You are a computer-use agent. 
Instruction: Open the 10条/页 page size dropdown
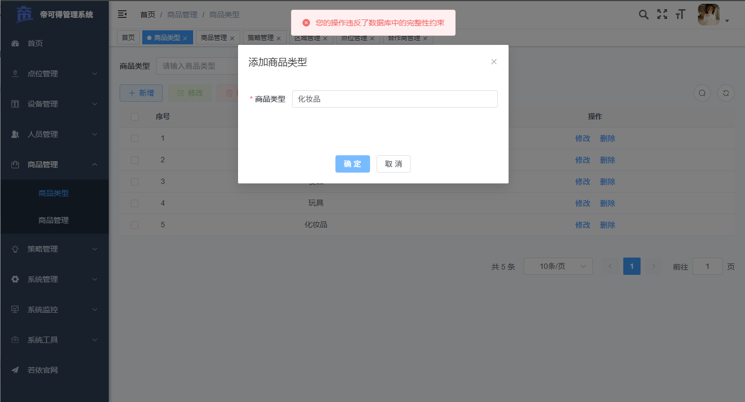(558, 266)
